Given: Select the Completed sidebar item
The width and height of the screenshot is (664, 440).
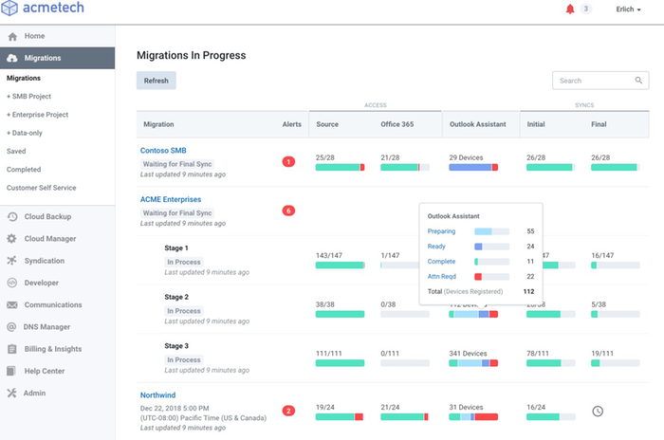Looking at the screenshot, I should (x=24, y=170).
